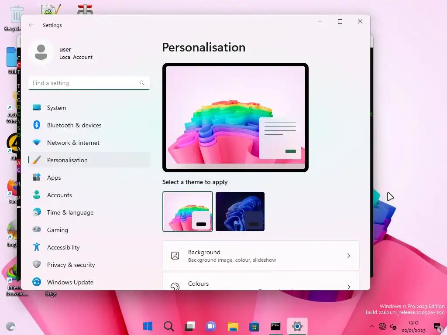Open Windows Update settings
Viewport: 447px width, 335px height.
[x=89, y=282]
